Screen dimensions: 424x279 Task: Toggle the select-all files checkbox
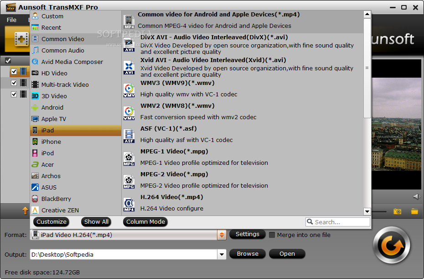[x=8, y=61]
